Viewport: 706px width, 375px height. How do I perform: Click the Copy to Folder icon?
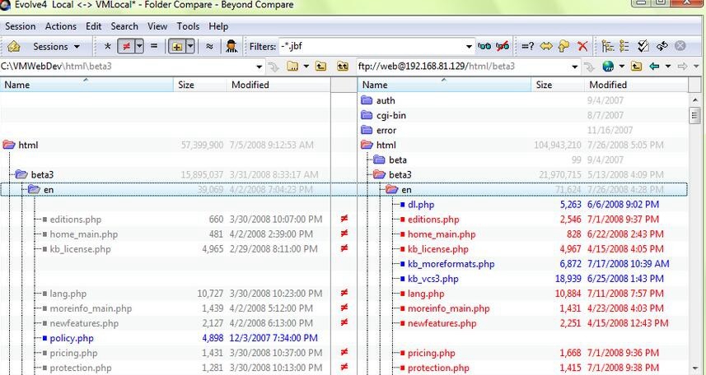click(x=563, y=46)
